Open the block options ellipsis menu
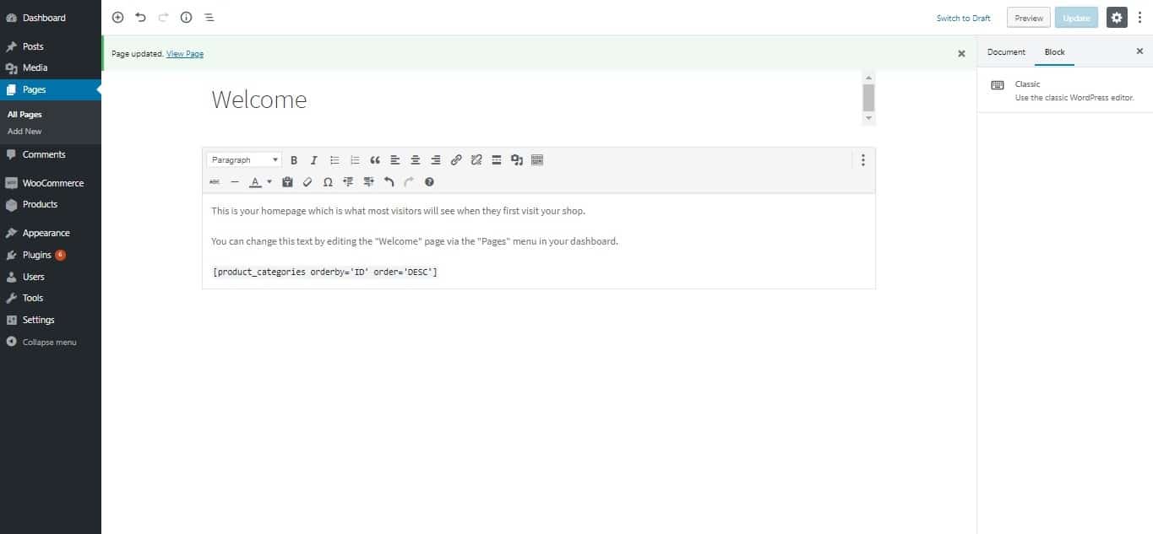This screenshot has height=534, width=1153. 862,159
